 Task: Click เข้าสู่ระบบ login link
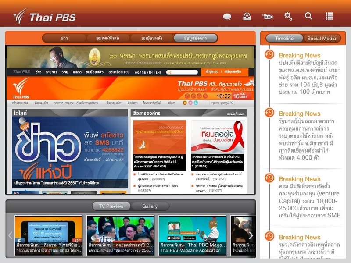(x=211, y=71)
